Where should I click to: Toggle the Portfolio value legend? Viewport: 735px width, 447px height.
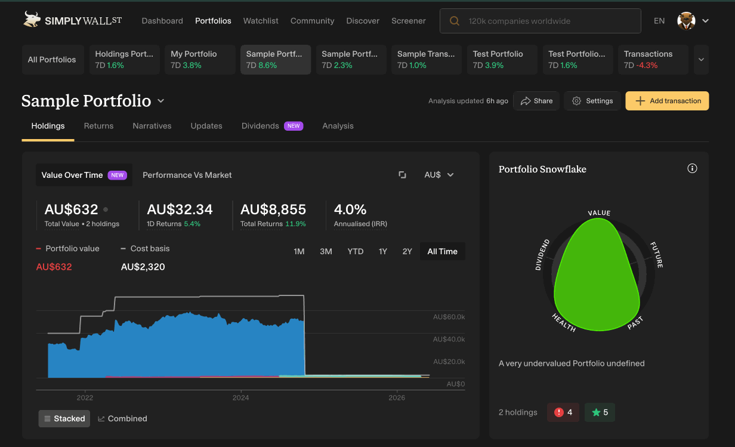pyautogui.click(x=67, y=248)
